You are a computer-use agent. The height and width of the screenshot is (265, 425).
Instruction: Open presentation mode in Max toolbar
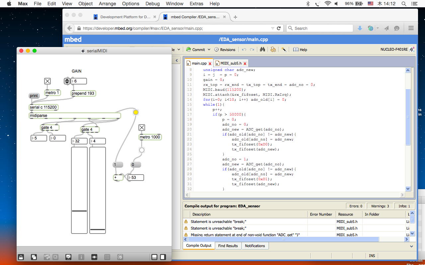point(68,257)
